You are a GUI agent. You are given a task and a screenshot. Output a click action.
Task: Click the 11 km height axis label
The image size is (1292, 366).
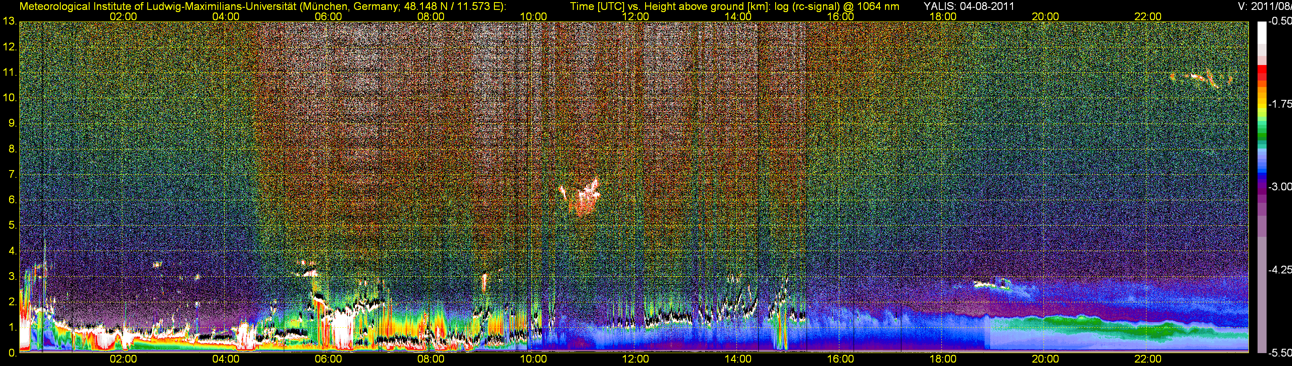pos(9,72)
